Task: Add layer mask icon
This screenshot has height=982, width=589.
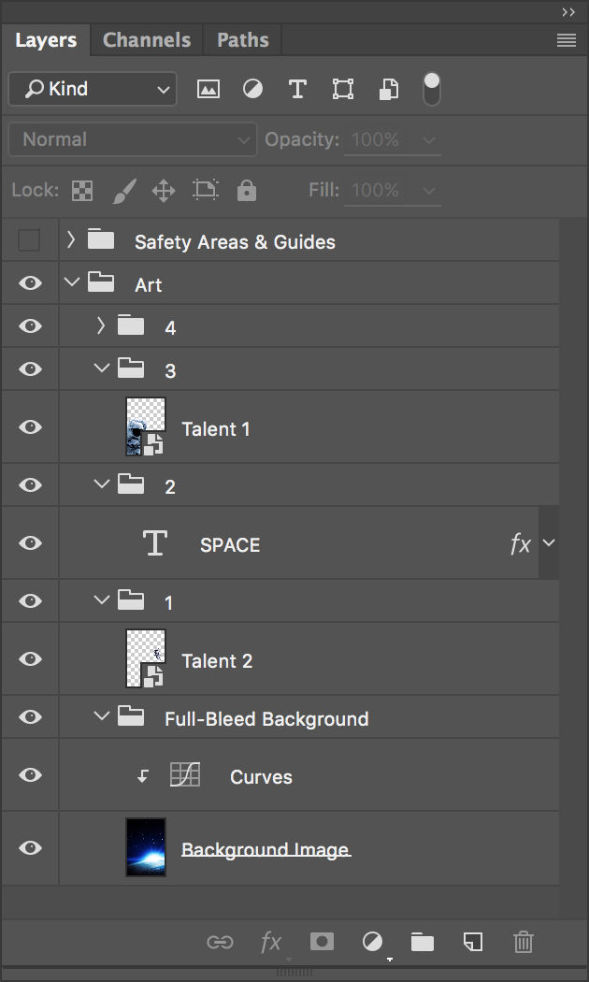Action: point(322,941)
